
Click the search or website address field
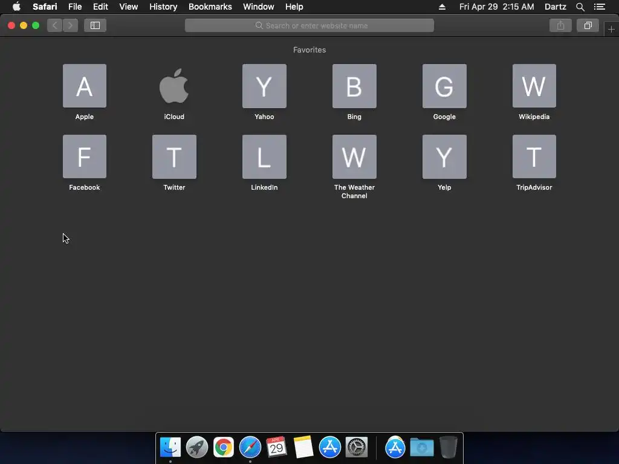point(309,25)
